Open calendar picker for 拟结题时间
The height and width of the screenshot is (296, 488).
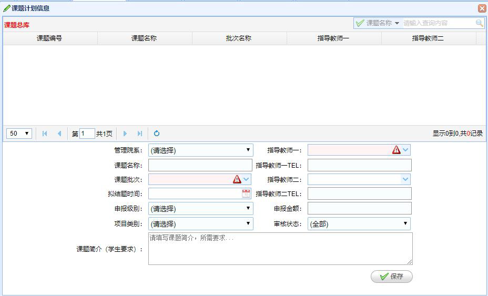click(x=246, y=193)
